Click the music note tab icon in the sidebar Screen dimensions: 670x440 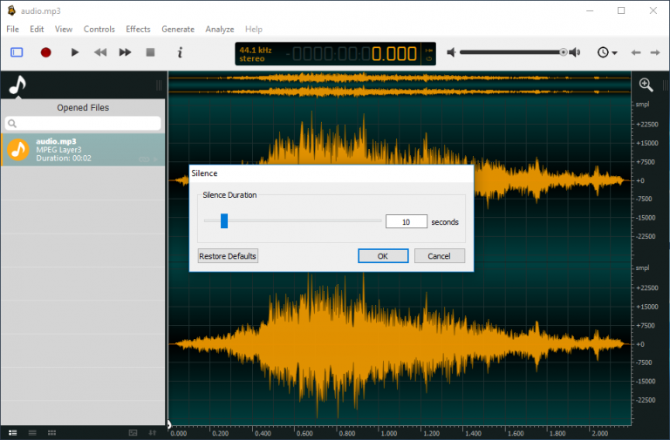pos(17,85)
